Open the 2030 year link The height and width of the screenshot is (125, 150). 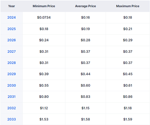11,85
